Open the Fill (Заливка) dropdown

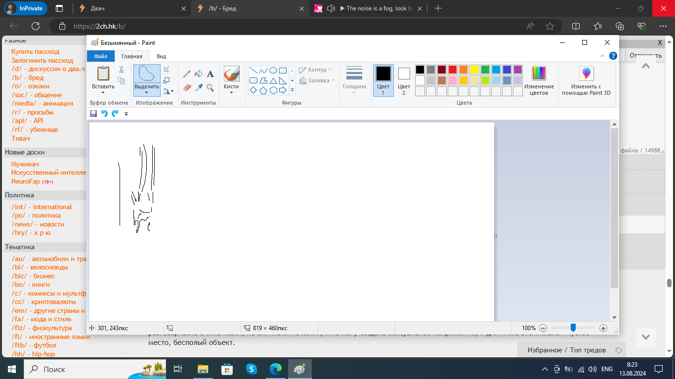317,80
